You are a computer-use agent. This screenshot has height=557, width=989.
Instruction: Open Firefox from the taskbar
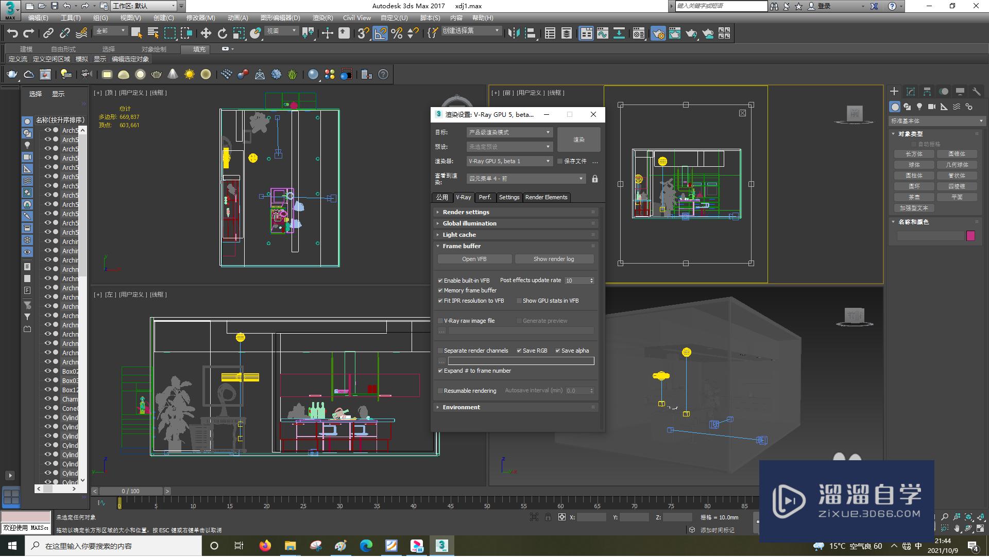(x=265, y=546)
